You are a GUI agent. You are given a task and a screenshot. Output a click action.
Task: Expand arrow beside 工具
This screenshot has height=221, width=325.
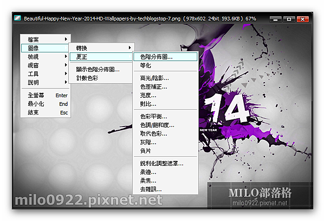tap(66, 73)
